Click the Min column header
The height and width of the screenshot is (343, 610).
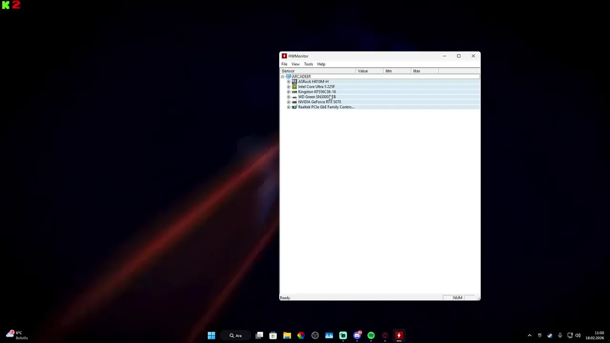point(397,71)
